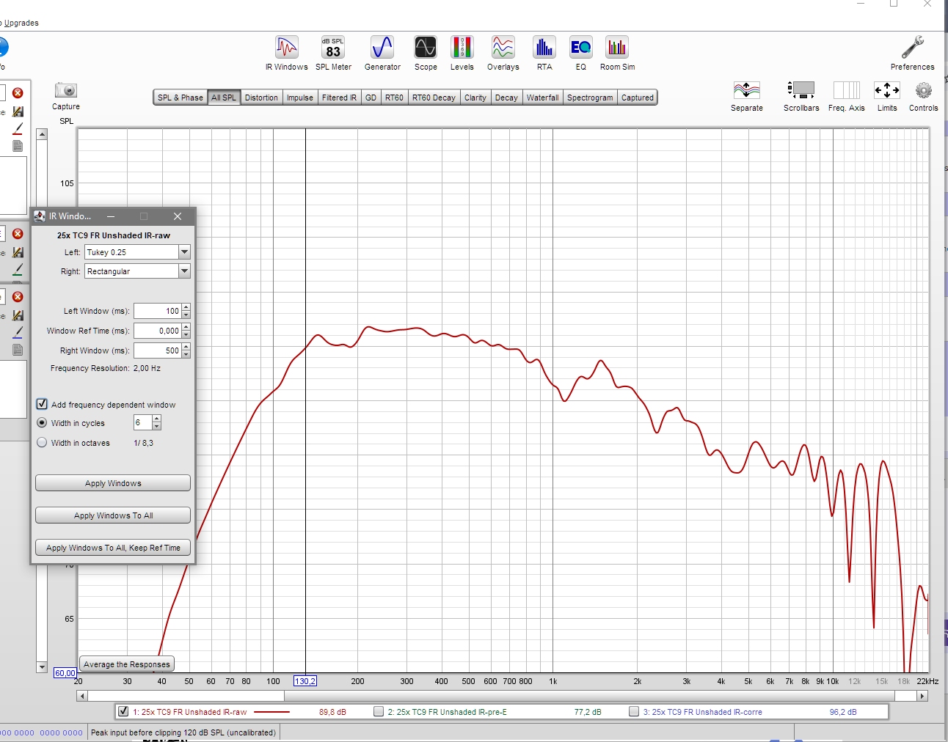This screenshot has height=742, width=948.
Task: Click vertical SPL scrollbar down arrow
Action: (42, 666)
